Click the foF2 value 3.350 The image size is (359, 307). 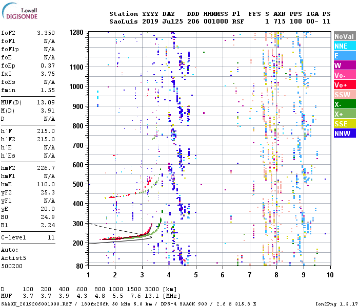click(x=46, y=33)
